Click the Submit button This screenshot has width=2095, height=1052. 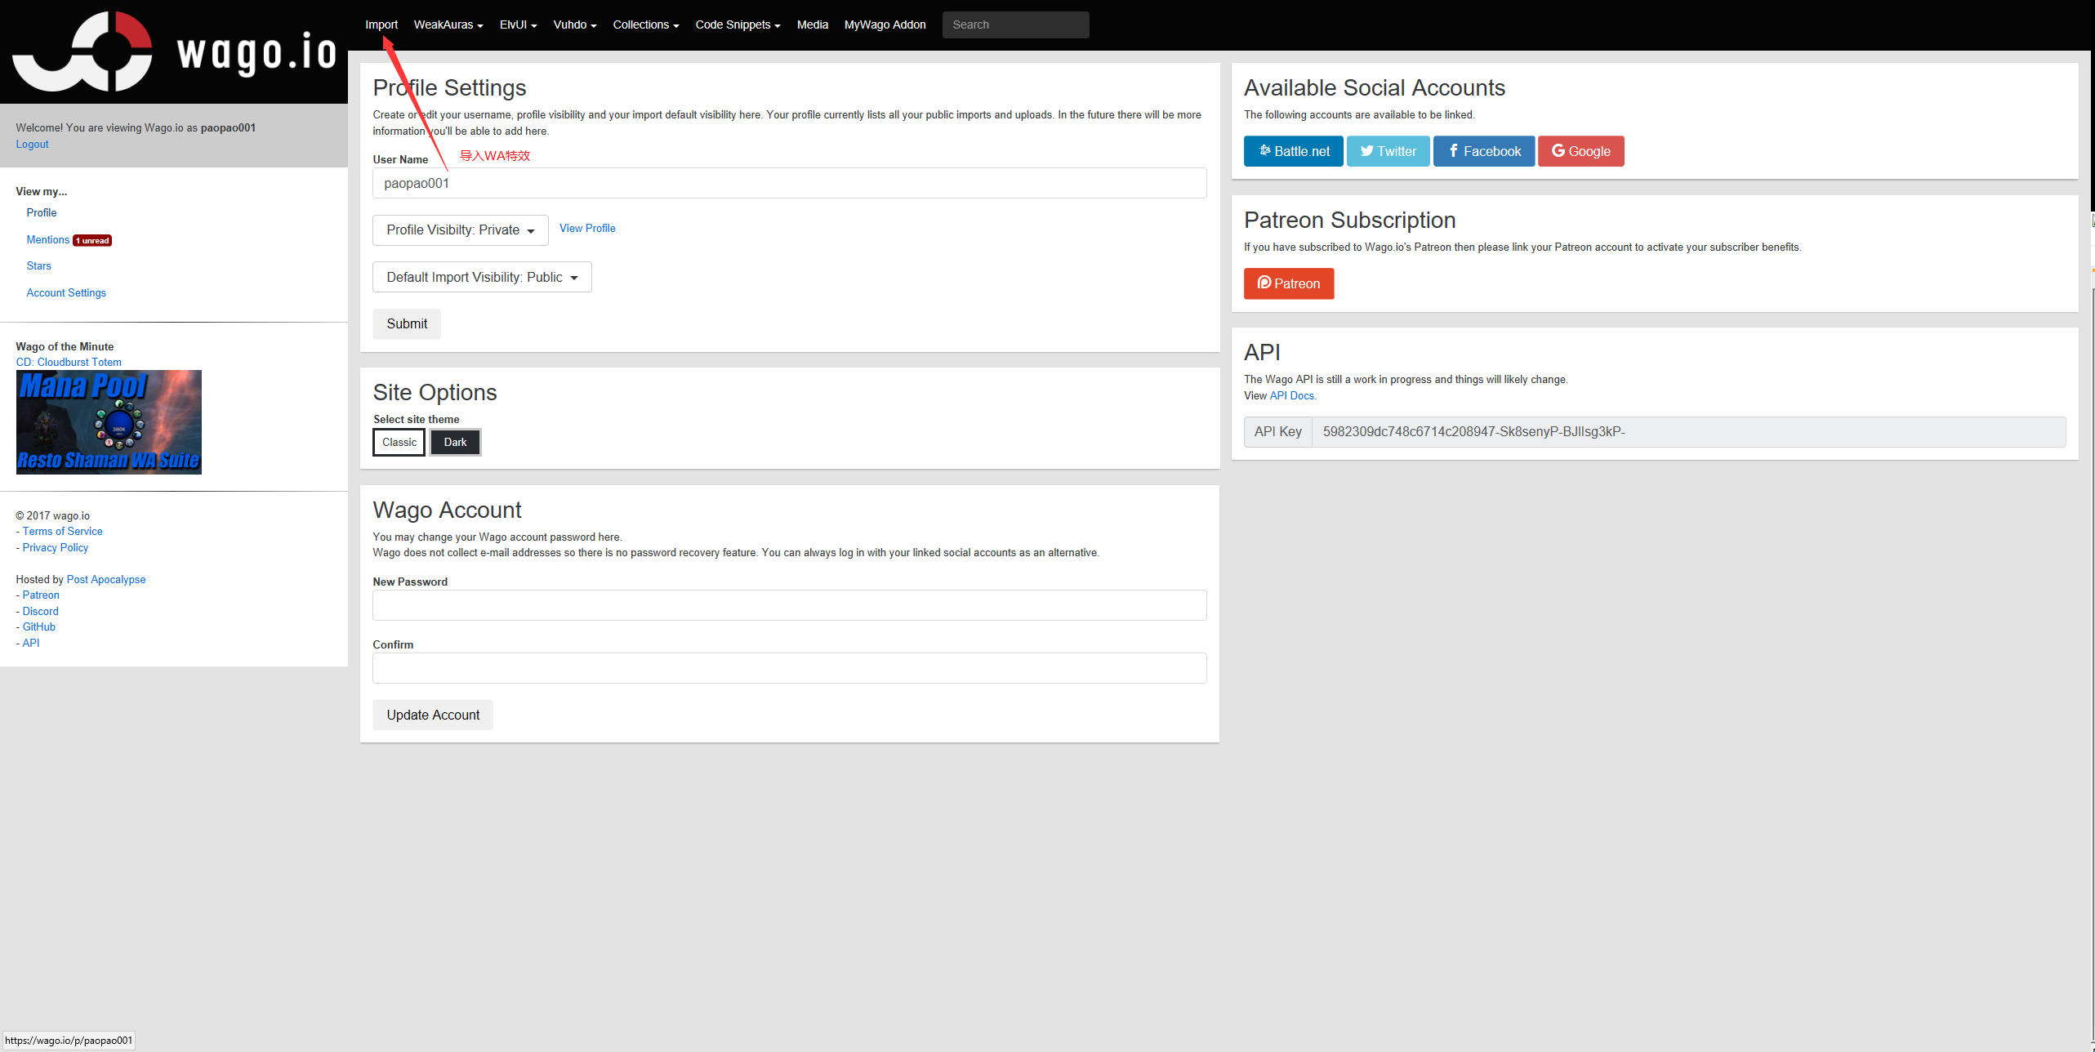point(407,324)
